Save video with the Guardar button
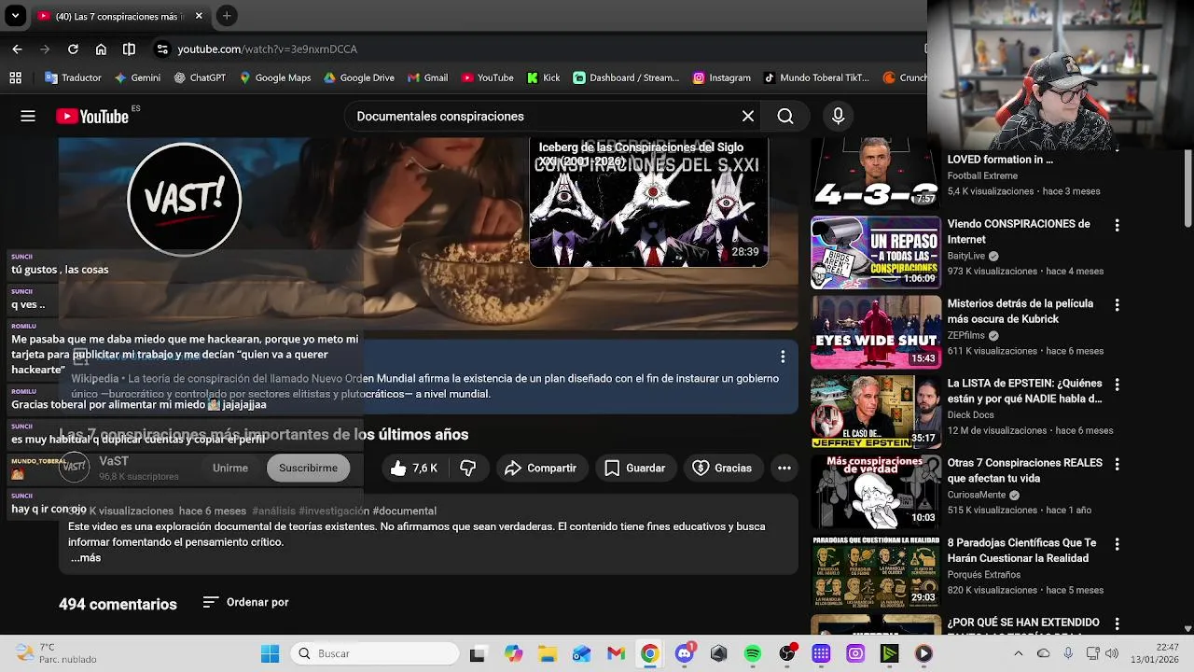The image size is (1194, 672). point(635,468)
